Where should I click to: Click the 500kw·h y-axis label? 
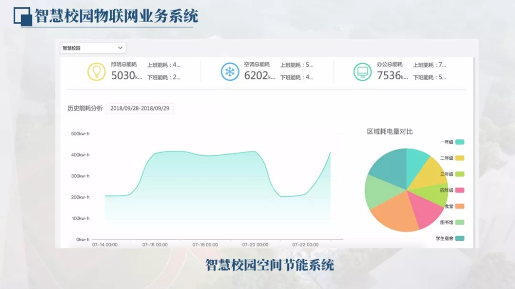pyautogui.click(x=80, y=133)
